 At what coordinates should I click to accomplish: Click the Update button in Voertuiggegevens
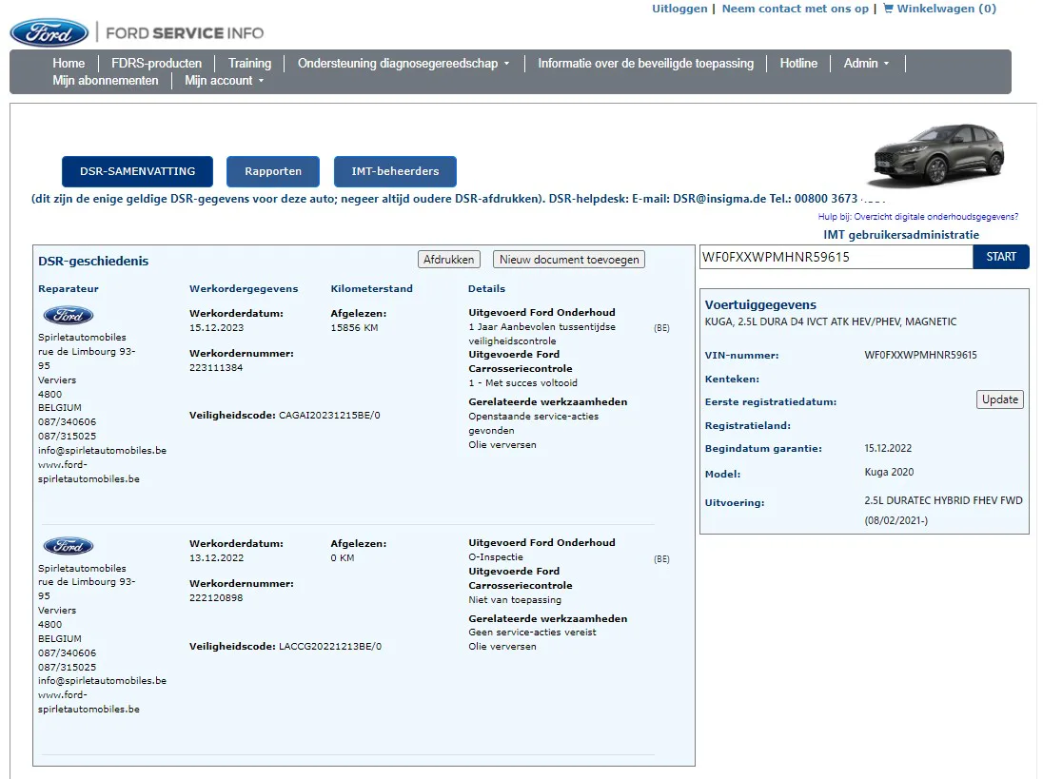(1000, 399)
